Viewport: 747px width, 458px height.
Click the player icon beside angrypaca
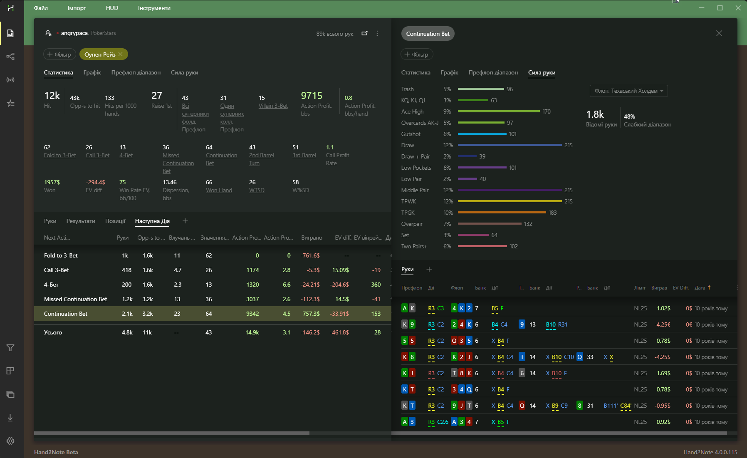[48, 33]
